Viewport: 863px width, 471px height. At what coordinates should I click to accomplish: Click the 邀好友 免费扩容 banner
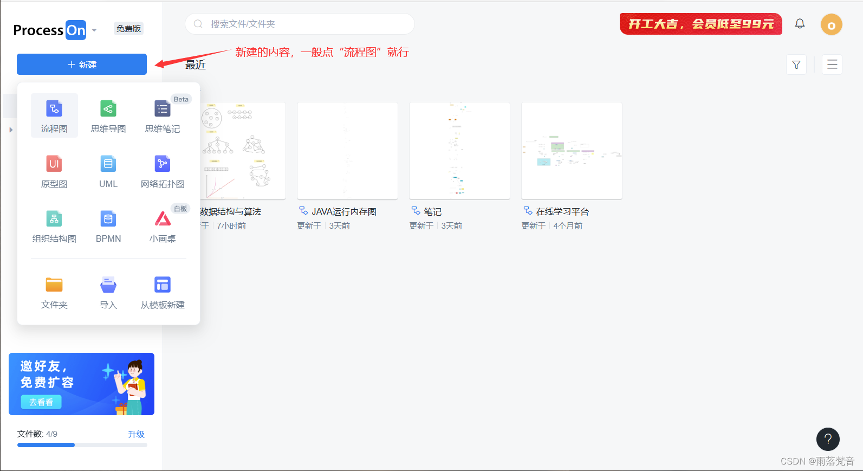click(x=81, y=384)
